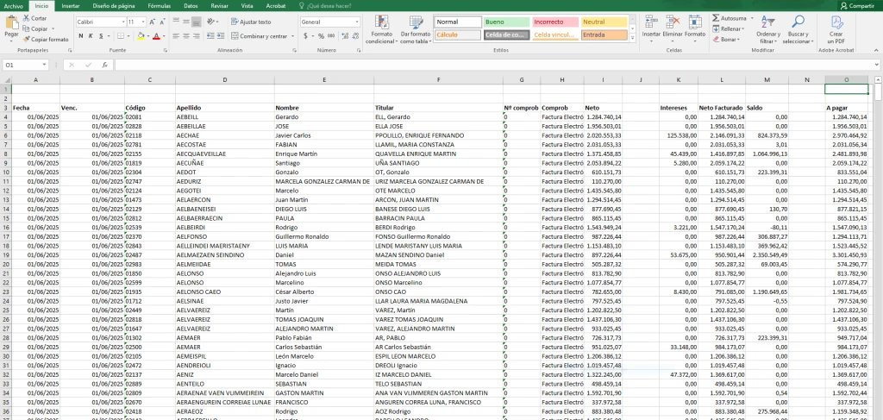The height and width of the screenshot is (420, 883).
Task: Click the insert function fx icon
Action: (x=104, y=66)
